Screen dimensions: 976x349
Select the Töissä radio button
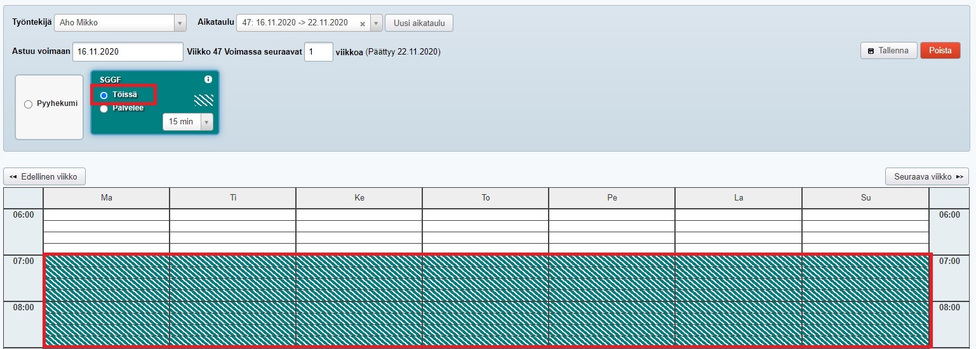[104, 95]
